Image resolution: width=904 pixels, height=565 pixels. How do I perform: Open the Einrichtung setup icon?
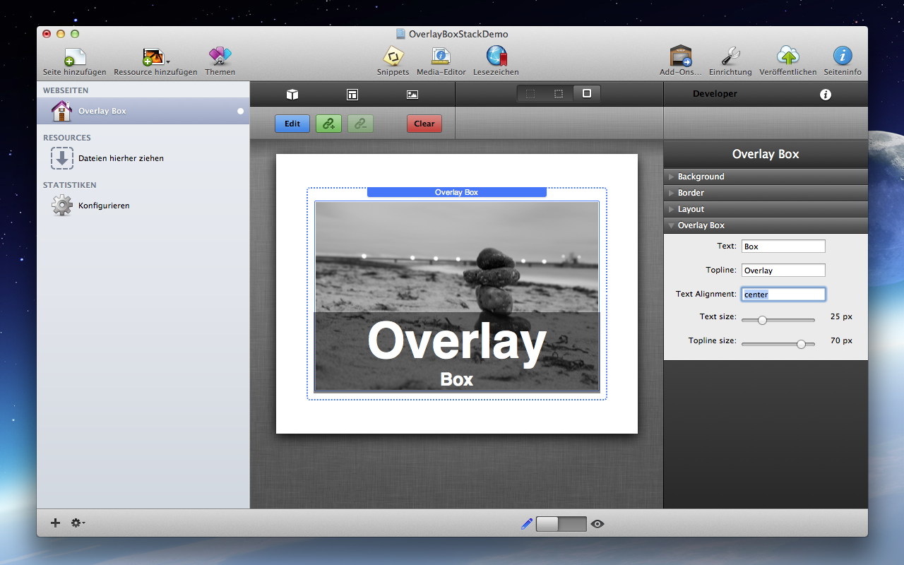pyautogui.click(x=730, y=56)
